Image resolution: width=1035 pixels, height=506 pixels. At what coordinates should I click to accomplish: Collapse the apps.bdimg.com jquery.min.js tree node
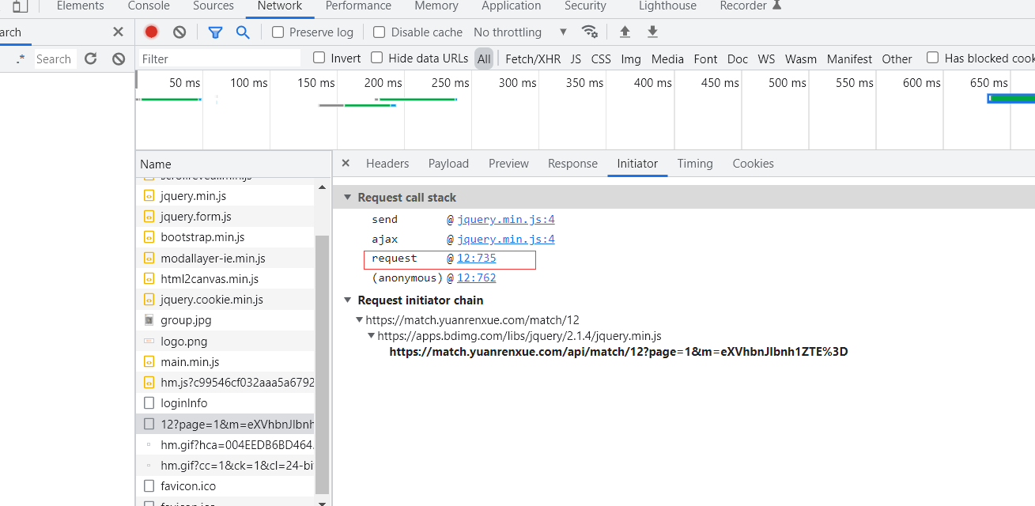[372, 336]
